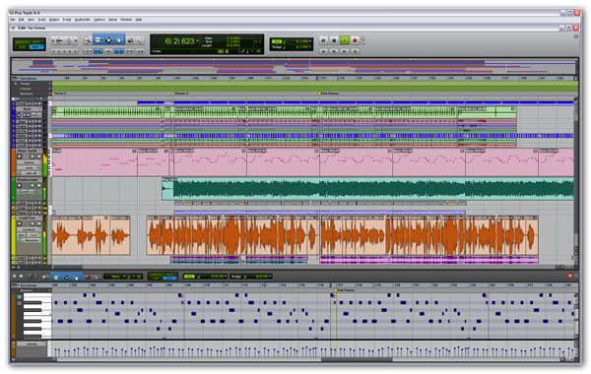Mute the Bass Synth track
Viewport: 591px width, 374px height.
click(x=38, y=156)
